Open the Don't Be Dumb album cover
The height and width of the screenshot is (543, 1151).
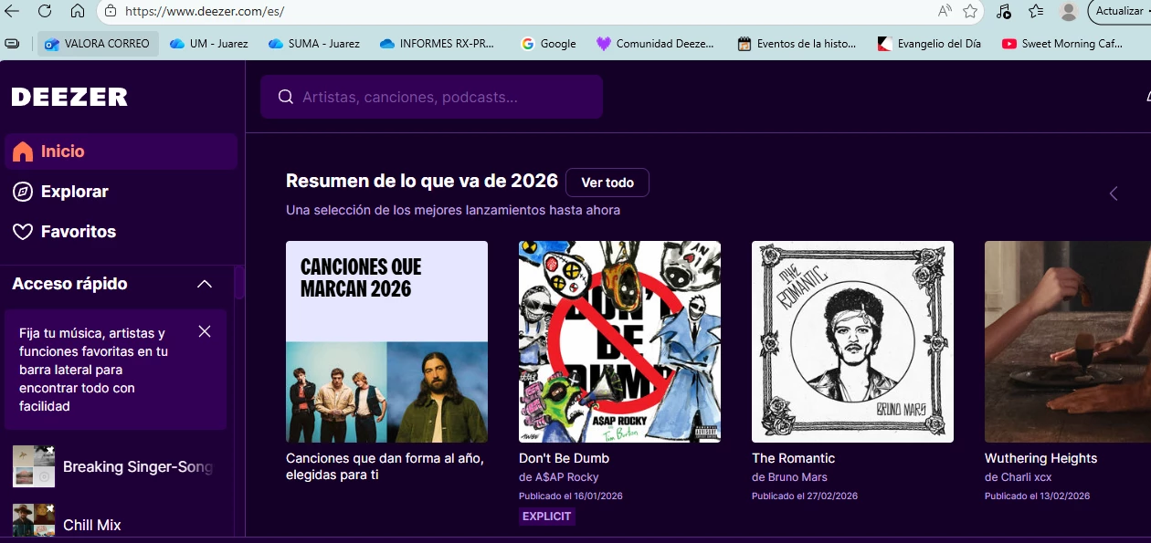[619, 341]
